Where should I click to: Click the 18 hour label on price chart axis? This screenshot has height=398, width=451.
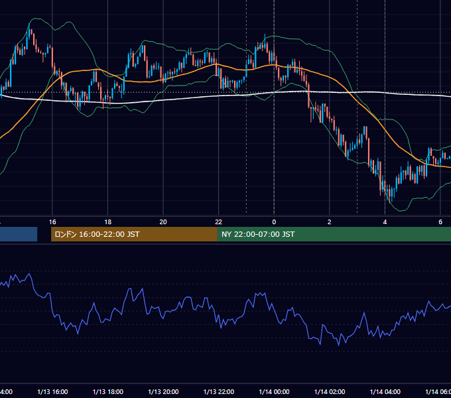tap(107, 222)
